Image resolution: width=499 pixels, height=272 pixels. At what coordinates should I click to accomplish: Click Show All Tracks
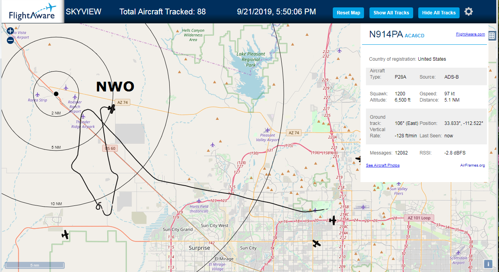[391, 13]
